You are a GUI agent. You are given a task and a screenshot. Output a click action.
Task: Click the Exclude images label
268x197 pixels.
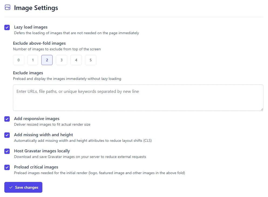28,73
